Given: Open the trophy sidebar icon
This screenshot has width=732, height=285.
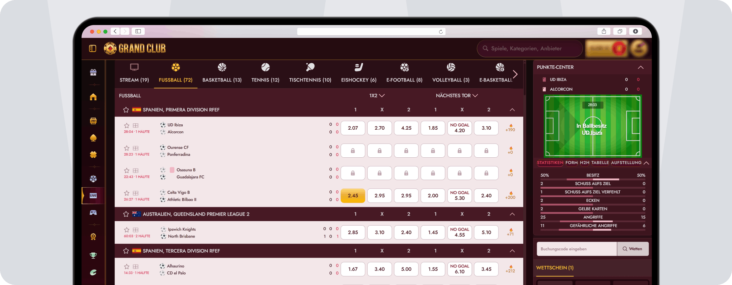Looking at the screenshot, I should (93, 255).
